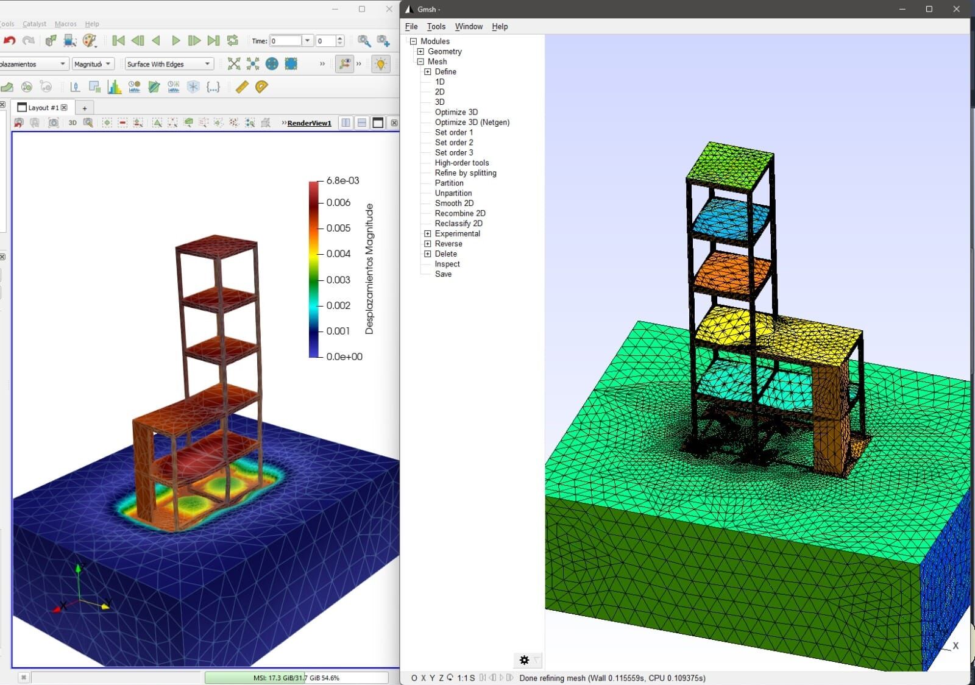This screenshot has height=685, width=975.
Task: Click the capture screenshot camera icon
Action: tap(54, 122)
